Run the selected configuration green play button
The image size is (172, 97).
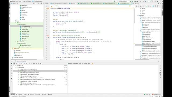(x=130, y=1)
